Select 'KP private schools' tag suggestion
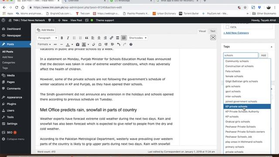 tap(247, 106)
